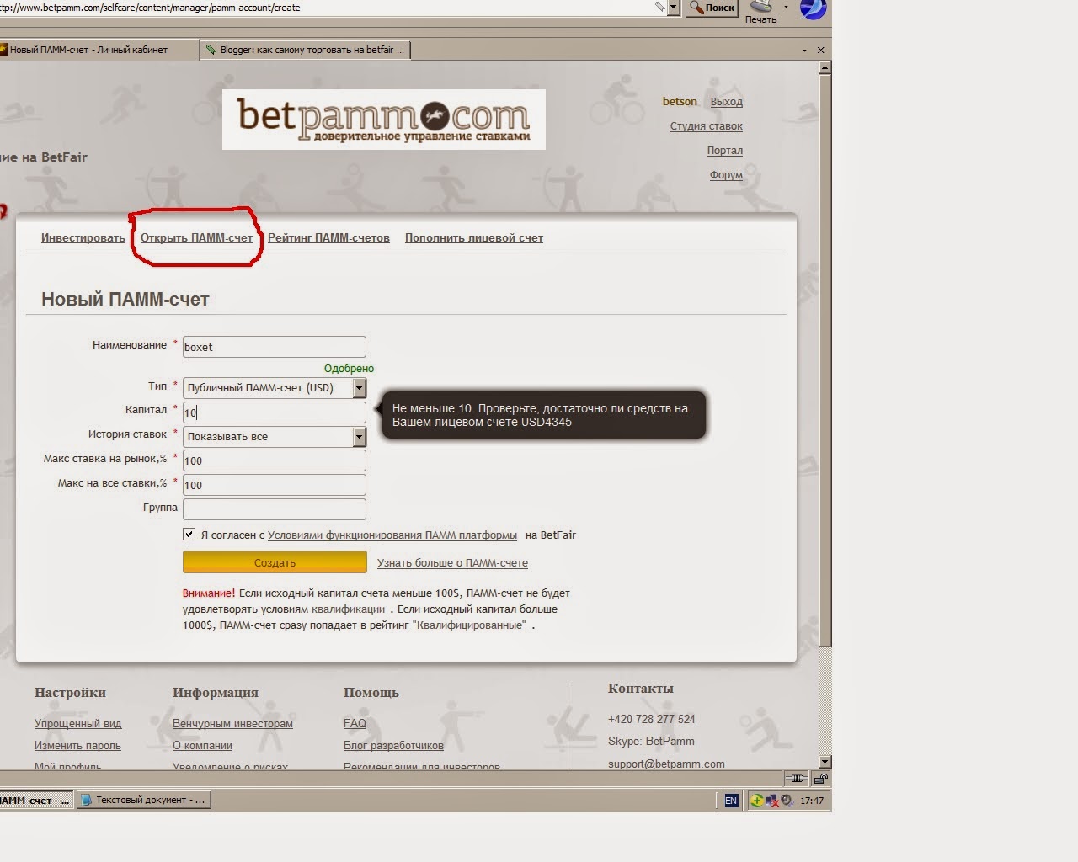Expand the История ставок dropdown
Viewport: 1078px width, 862px height.
tap(360, 436)
